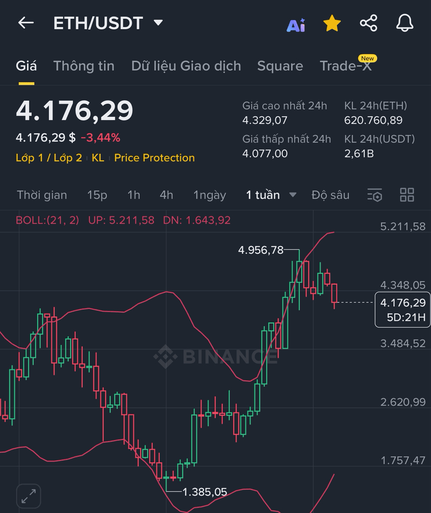Expand chart to fullscreen
The height and width of the screenshot is (513, 431).
(29, 496)
